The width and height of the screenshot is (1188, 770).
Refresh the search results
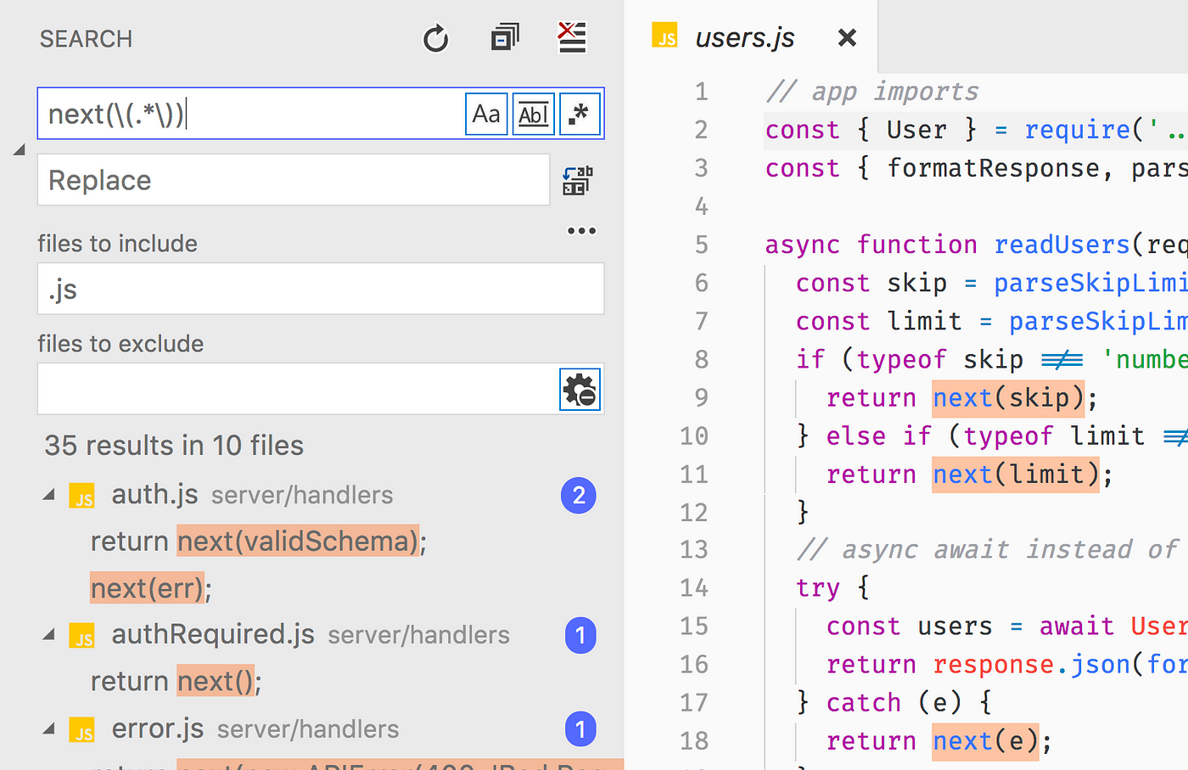435,38
